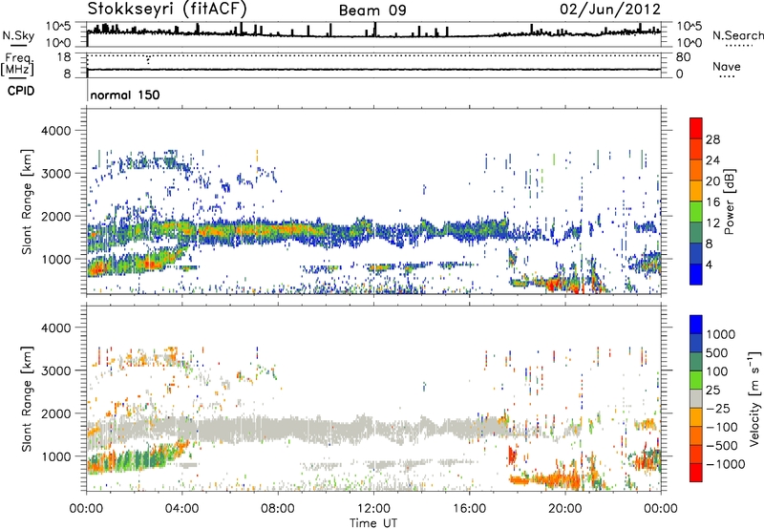Screen dimensions: 764x529
Task: Click 'Slant Range [km]' label of power panel
Action: pyautogui.click(x=28, y=201)
